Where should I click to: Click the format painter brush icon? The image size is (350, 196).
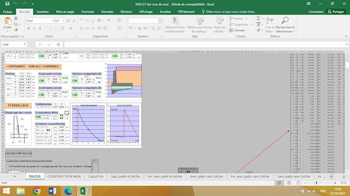click(x=16, y=30)
